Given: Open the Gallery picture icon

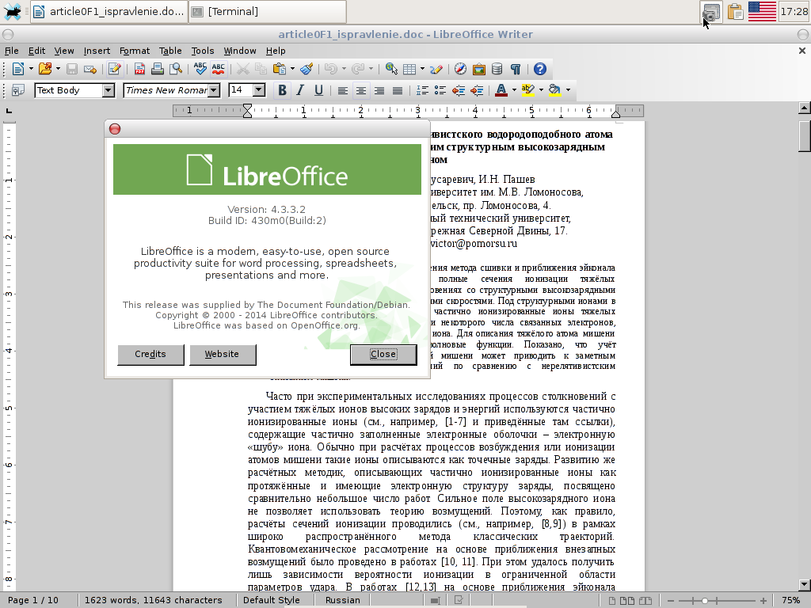Looking at the screenshot, I should click(x=479, y=69).
